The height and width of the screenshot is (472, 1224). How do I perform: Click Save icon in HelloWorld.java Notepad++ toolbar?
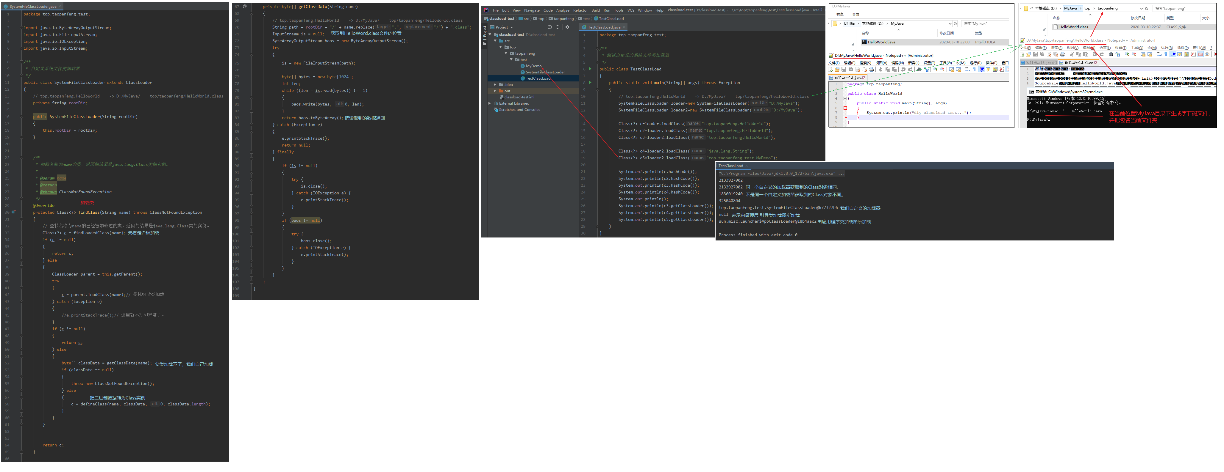(x=844, y=70)
